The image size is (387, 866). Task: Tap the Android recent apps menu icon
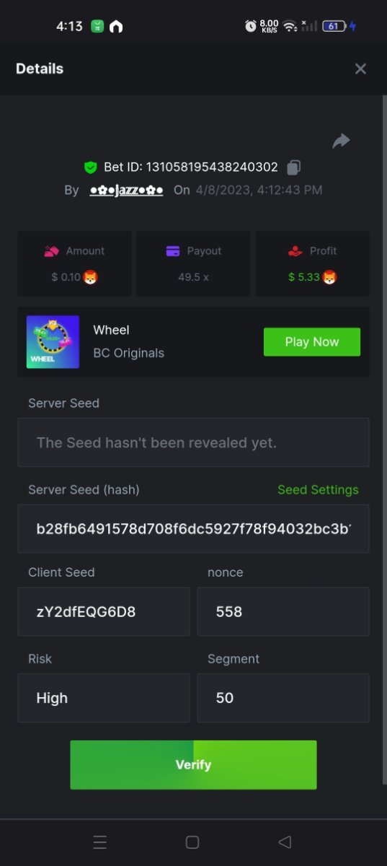100,842
